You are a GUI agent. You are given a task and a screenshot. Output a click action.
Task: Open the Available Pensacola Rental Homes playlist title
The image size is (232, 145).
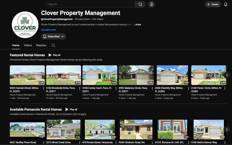(x=36, y=109)
